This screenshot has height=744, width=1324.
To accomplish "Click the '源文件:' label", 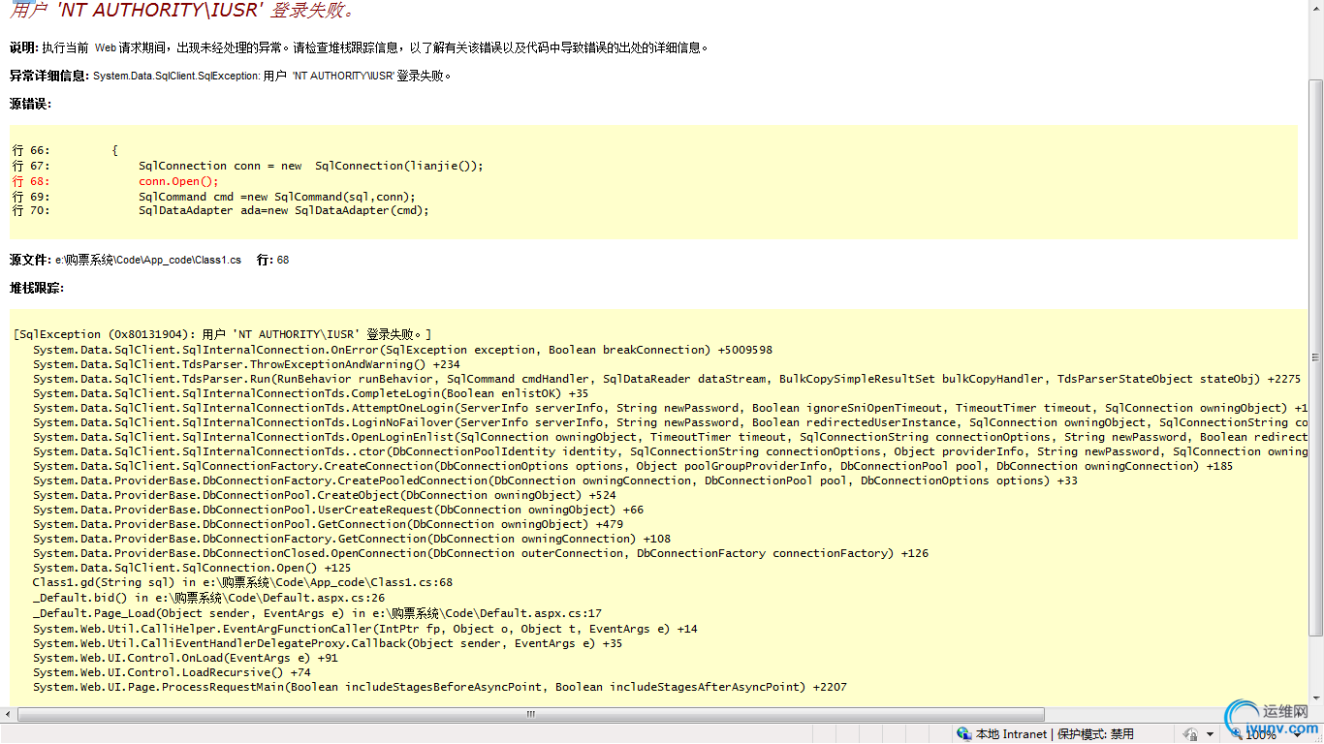I will [x=31, y=260].
